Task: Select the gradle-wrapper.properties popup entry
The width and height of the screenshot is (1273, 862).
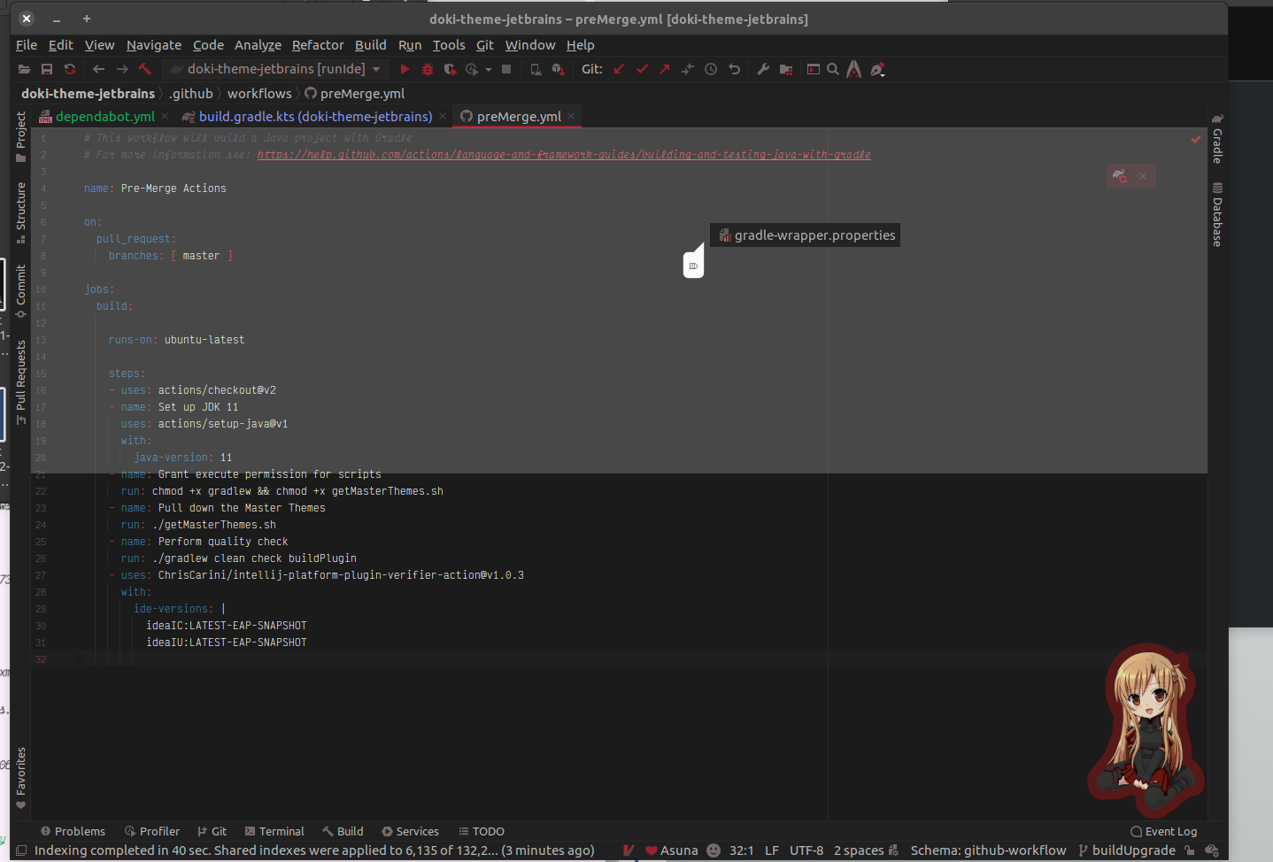Action: (x=804, y=235)
